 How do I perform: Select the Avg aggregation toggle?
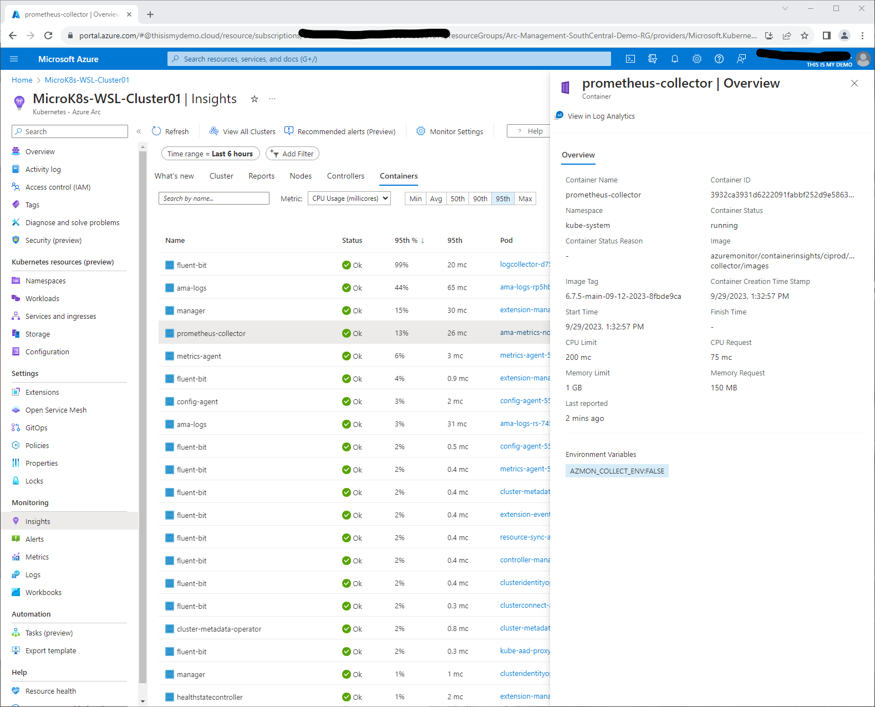tap(436, 199)
